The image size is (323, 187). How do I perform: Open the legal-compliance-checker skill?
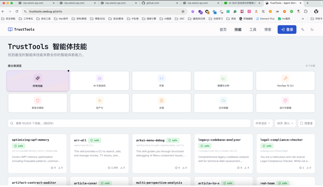click(x=286, y=153)
